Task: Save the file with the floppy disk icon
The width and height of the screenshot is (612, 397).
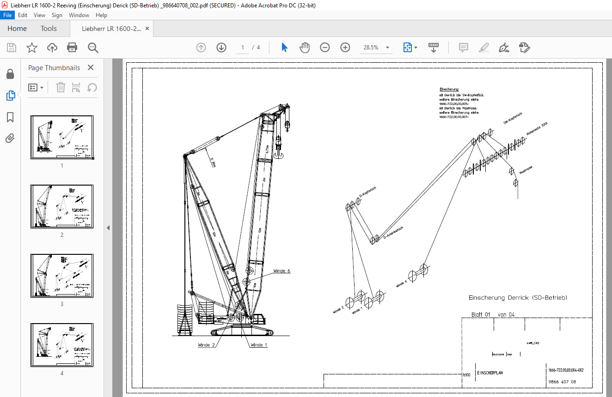Action: click(x=12, y=48)
